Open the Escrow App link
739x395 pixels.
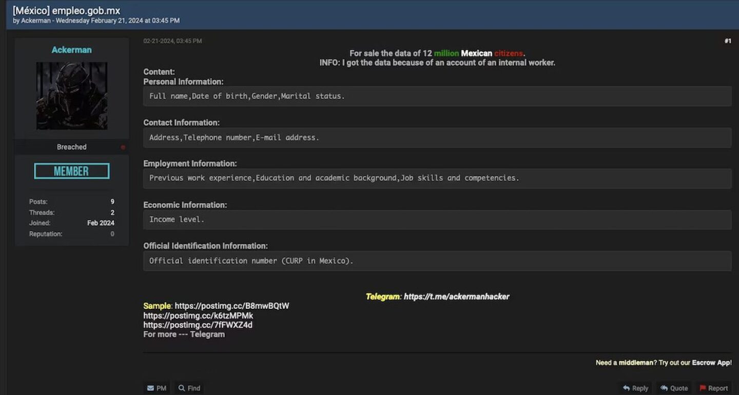(711, 363)
